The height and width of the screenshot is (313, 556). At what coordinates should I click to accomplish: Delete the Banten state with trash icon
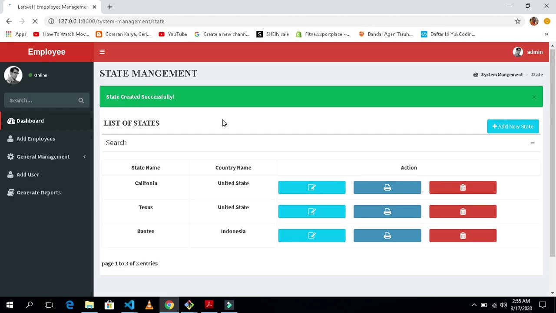[x=463, y=235]
